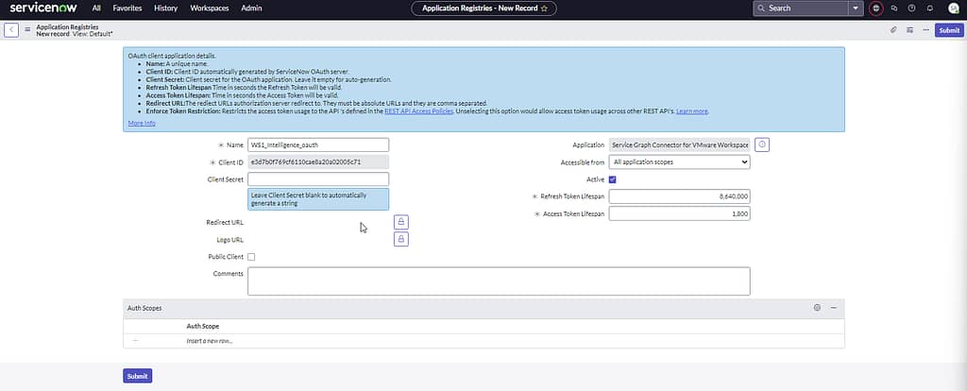Collapse the Auth Scopes section
The width and height of the screenshot is (967, 391).
point(833,308)
